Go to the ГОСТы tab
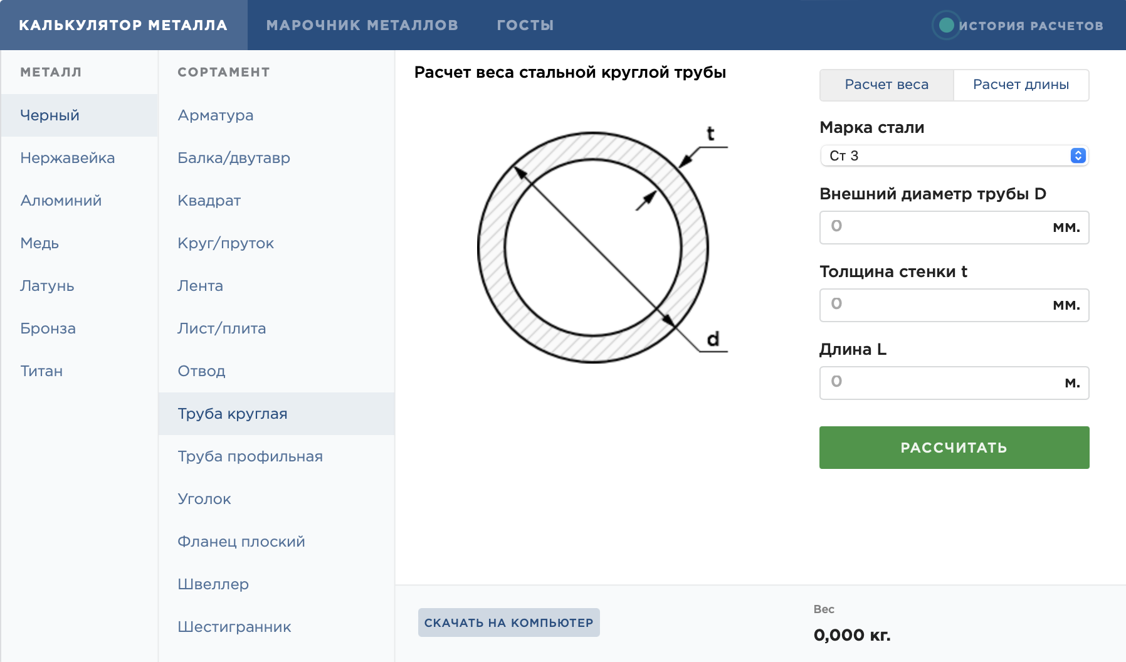 [525, 25]
